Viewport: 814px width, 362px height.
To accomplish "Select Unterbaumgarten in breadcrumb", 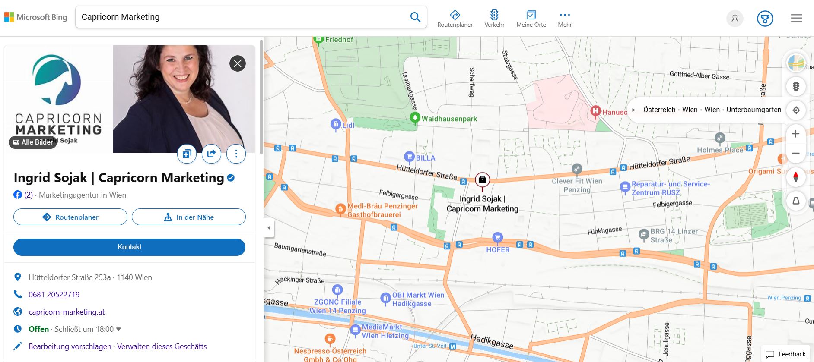I will 754,110.
